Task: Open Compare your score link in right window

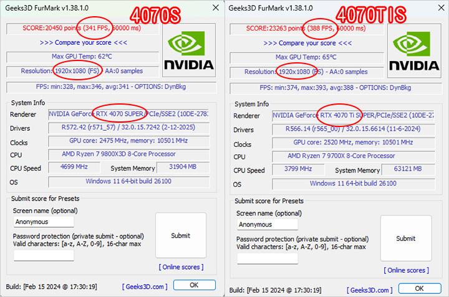Action: (307, 43)
